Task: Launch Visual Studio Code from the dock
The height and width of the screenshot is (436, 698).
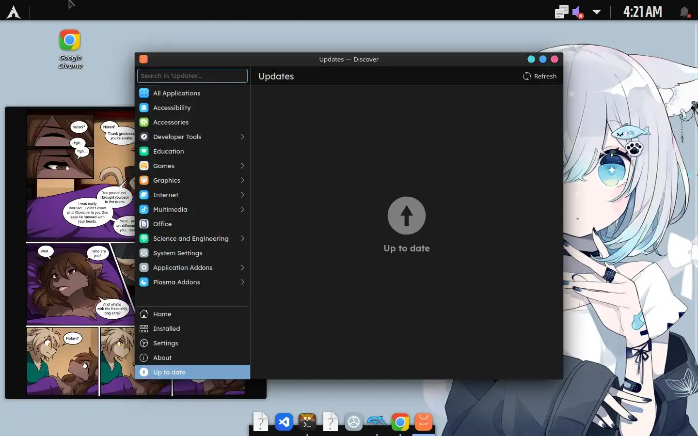Action: pyautogui.click(x=284, y=422)
